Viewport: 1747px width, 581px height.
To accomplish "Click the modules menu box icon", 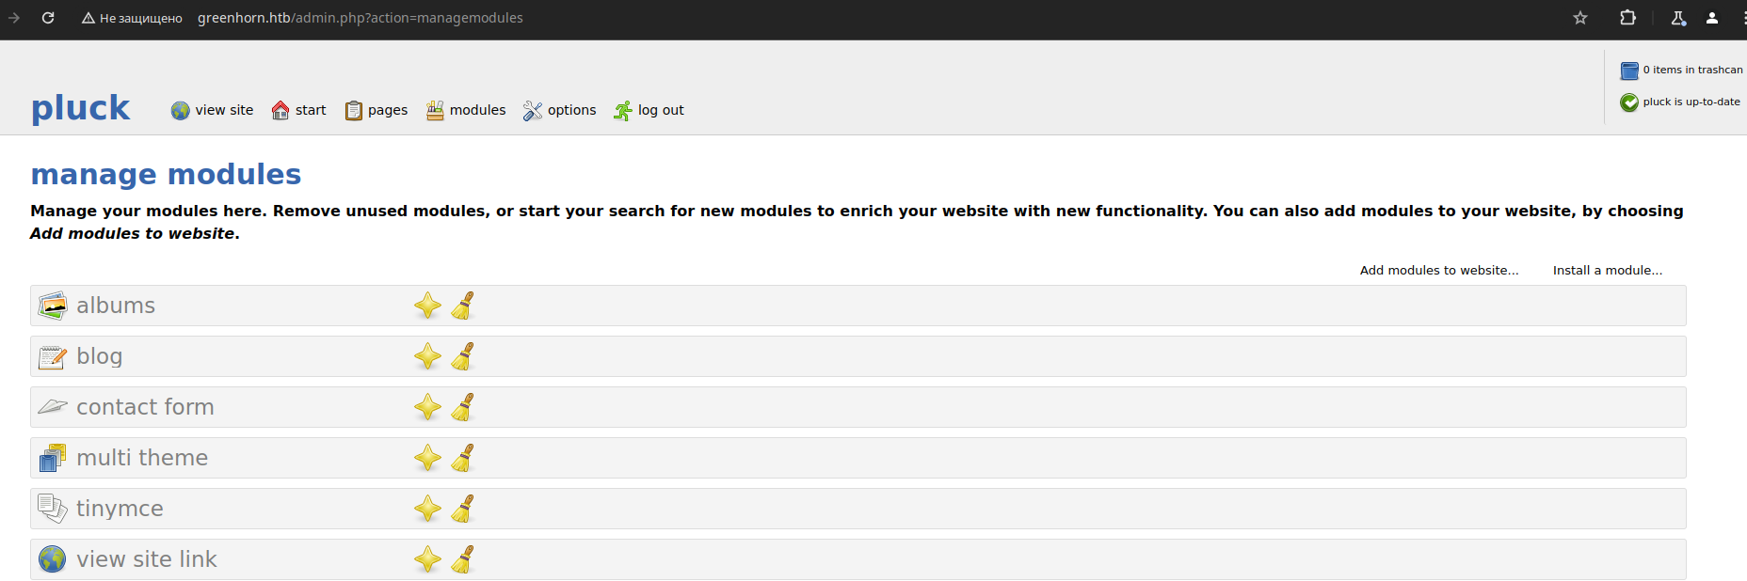I will [x=435, y=111].
